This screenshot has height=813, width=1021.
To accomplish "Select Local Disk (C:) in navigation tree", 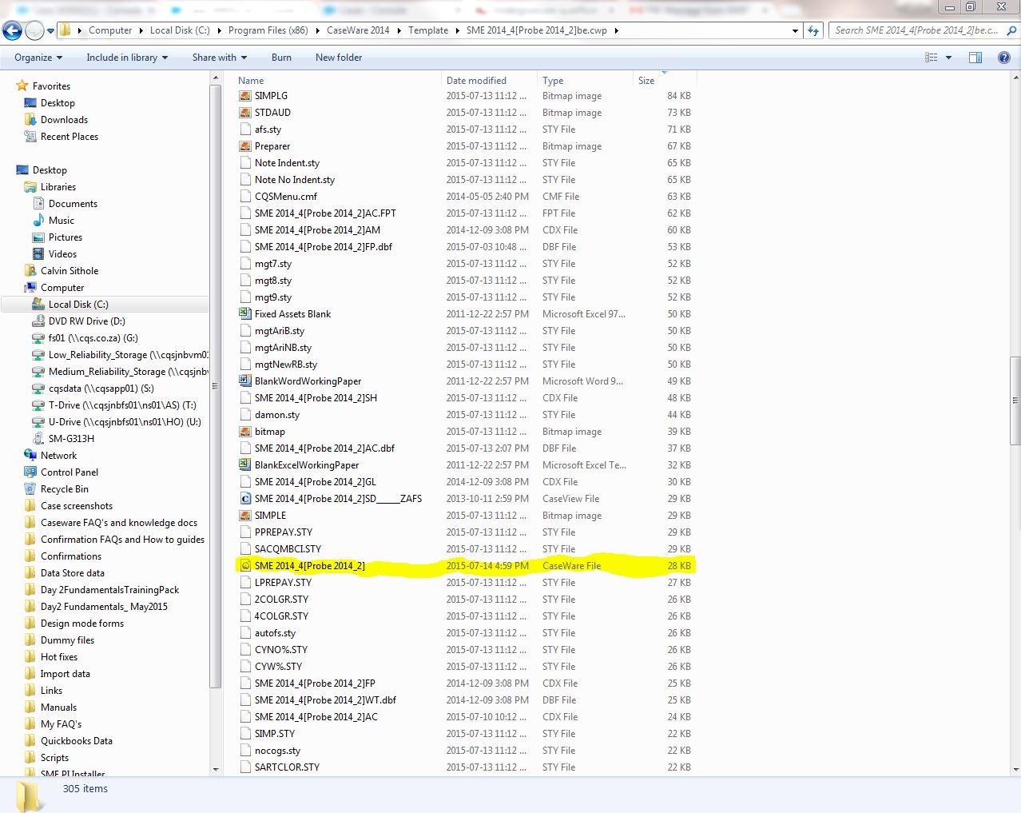I will pos(77,305).
